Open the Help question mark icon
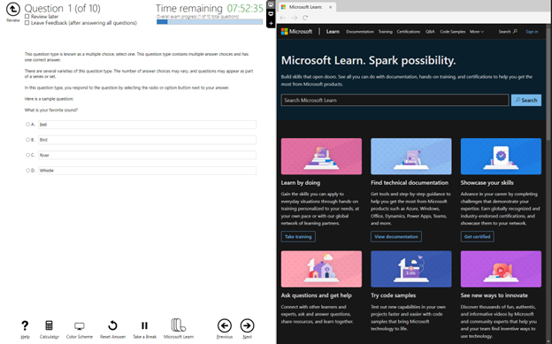 click(x=25, y=325)
